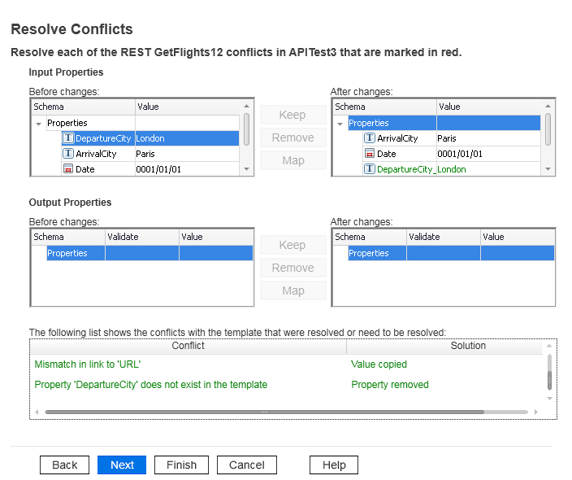Select the DepartureCity does not exist conflict

(x=150, y=384)
